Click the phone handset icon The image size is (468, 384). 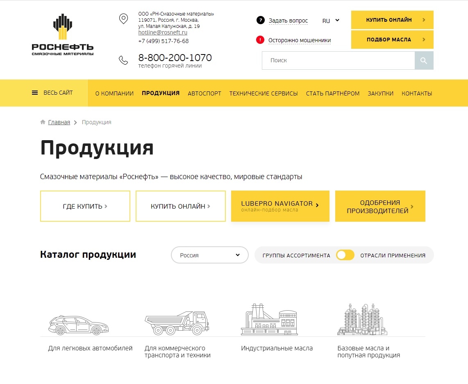123,60
